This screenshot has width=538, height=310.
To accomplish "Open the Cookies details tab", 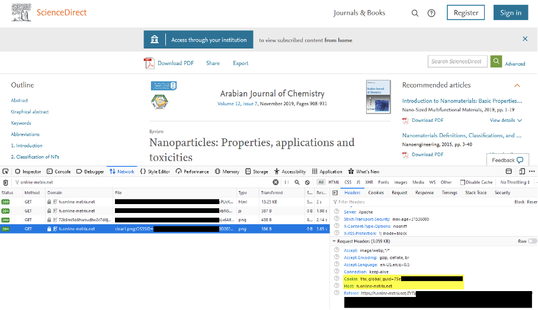I will (x=376, y=193).
